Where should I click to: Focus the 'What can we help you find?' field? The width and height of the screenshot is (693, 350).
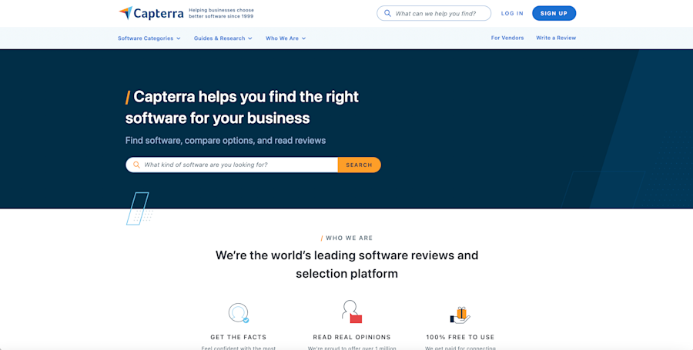click(x=434, y=13)
